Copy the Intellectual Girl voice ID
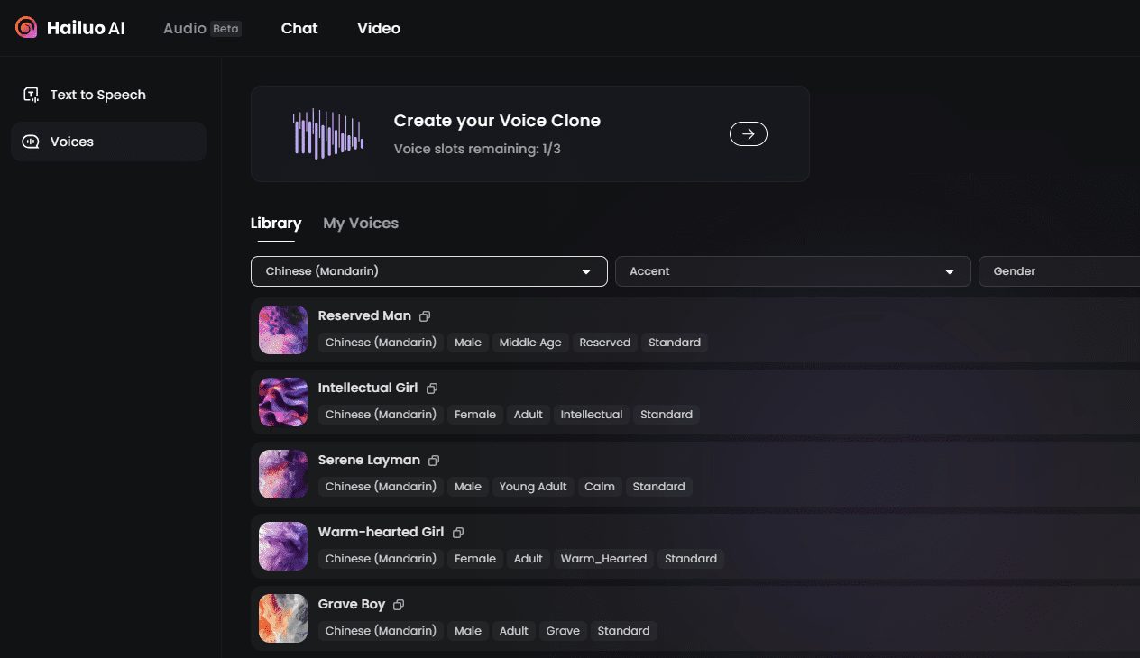Screen dimensions: 1140x658 point(432,388)
